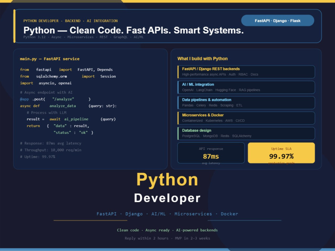Click 'Clean code · Async ready · AI-powered backends' line

coord(167,230)
